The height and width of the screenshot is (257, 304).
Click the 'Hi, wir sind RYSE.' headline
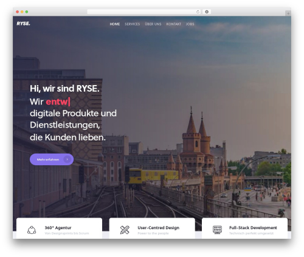(x=64, y=89)
